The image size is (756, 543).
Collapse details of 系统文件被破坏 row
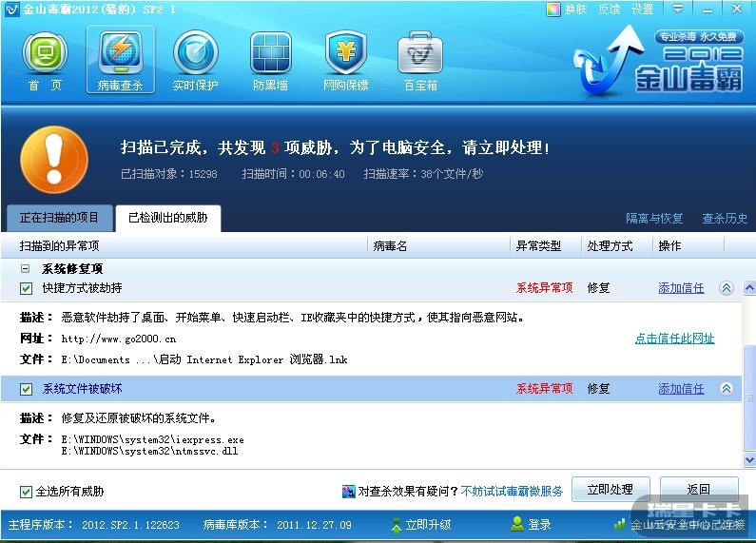(x=727, y=389)
